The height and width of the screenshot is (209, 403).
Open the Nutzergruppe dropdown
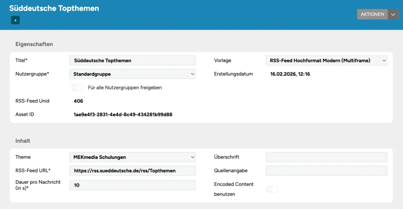point(132,74)
